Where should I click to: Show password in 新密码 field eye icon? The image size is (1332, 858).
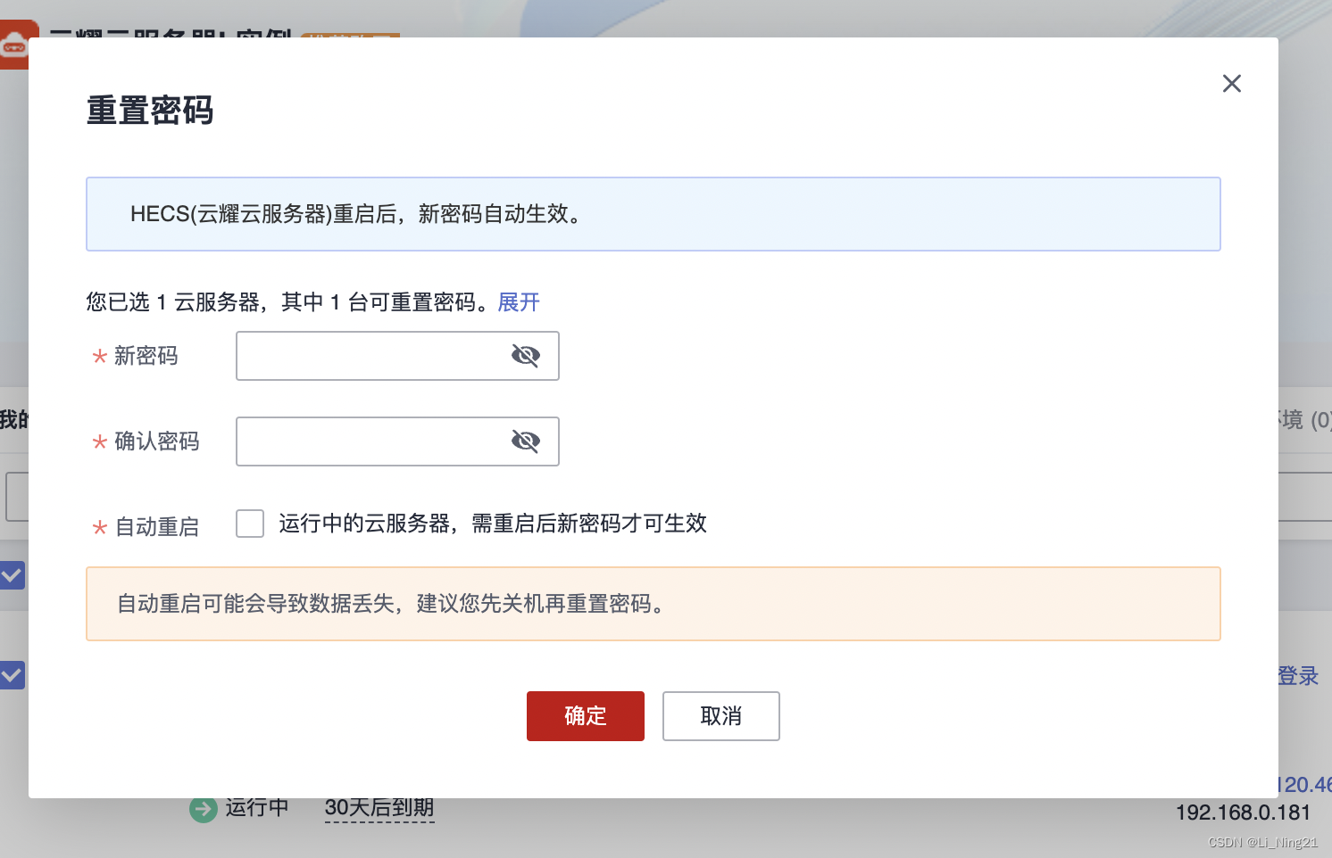525,356
